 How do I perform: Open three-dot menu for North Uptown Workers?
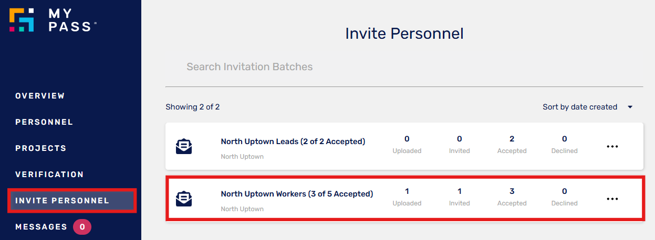pos(612,199)
